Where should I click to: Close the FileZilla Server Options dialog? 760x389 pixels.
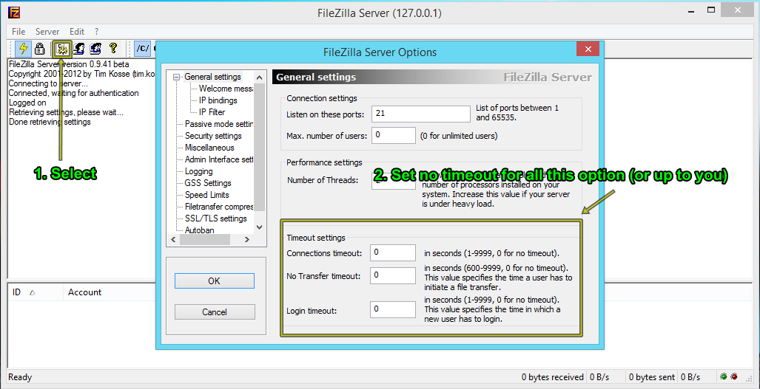588,49
